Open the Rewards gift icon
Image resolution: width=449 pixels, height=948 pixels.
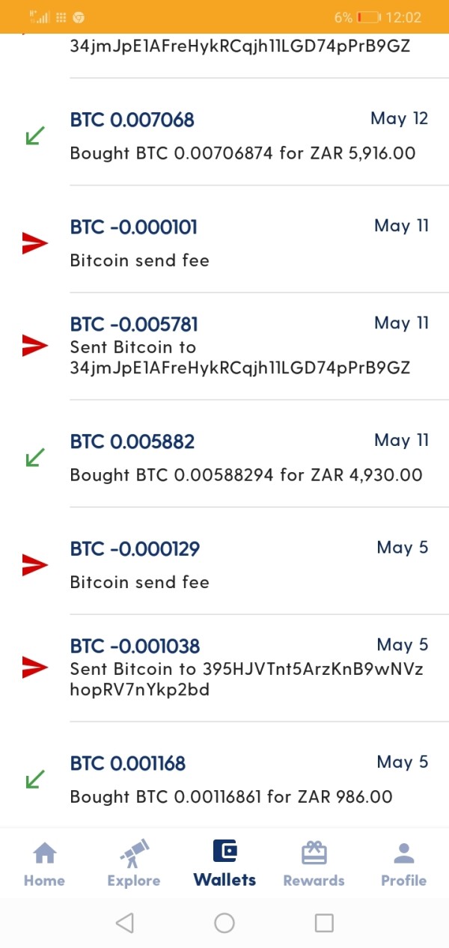point(314,853)
